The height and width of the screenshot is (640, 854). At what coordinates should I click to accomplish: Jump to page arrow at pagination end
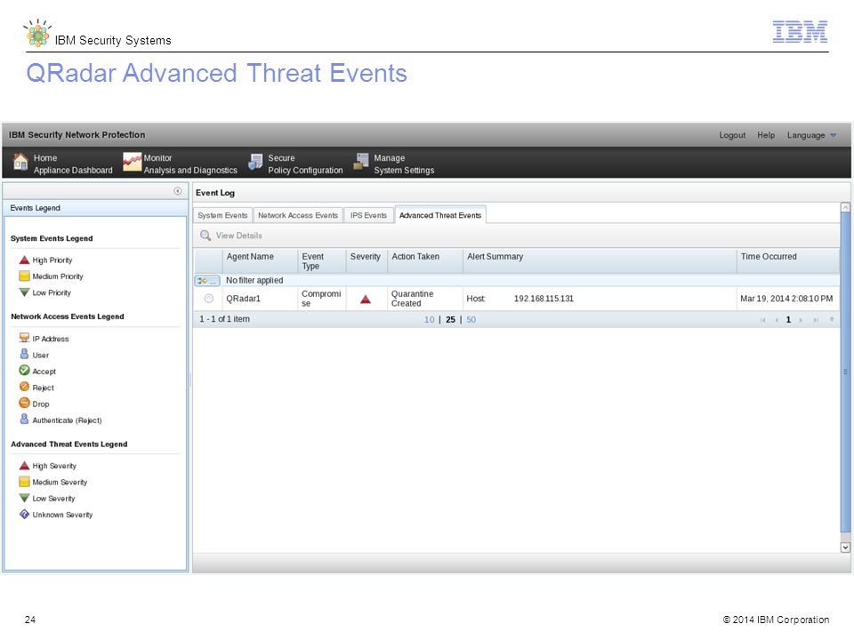832,319
